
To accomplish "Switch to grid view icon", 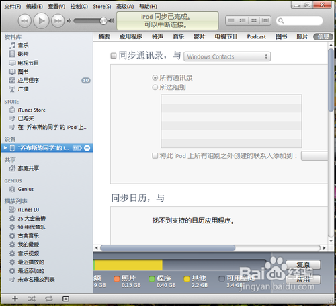I will [x=254, y=21].
